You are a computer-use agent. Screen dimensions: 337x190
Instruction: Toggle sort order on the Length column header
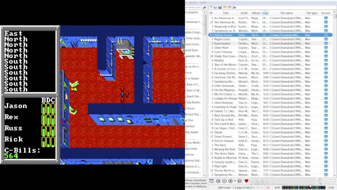tap(265, 13)
